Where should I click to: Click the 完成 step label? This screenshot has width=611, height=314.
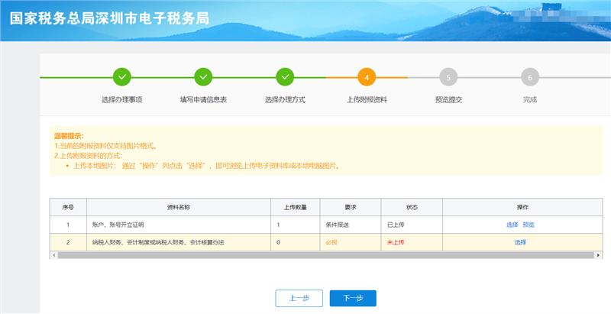point(529,100)
